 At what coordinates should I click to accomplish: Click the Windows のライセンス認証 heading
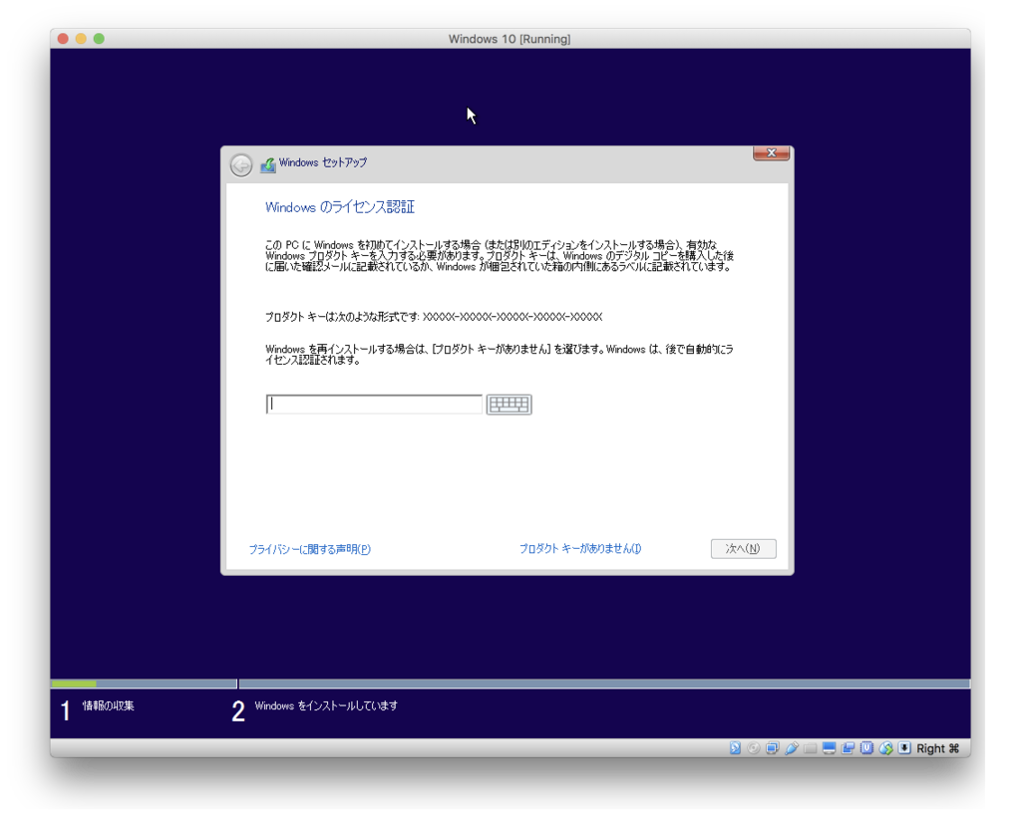[x=340, y=207]
